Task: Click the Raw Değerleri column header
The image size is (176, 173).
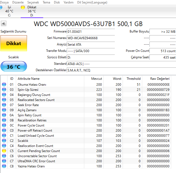Action: click(x=157, y=79)
